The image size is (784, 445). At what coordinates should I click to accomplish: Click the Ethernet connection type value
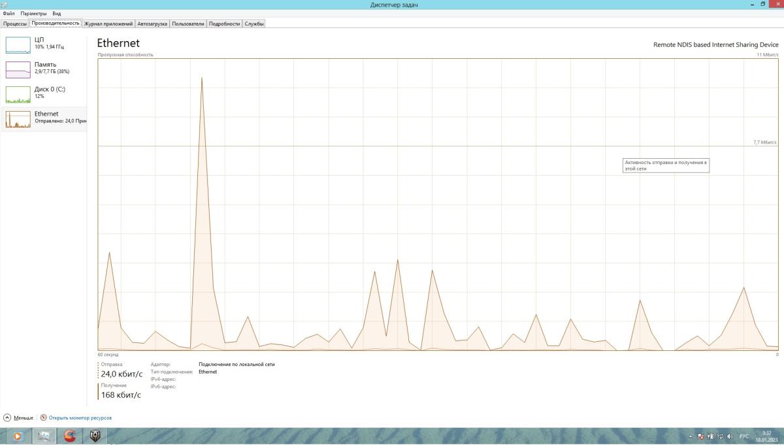(208, 372)
